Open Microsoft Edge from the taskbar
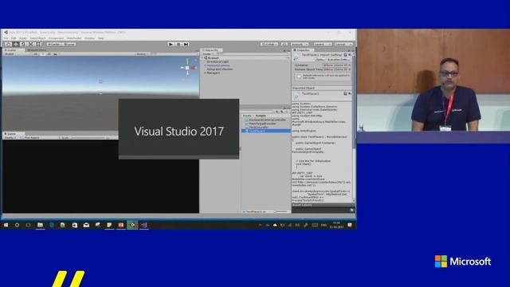Image resolution: width=510 pixels, height=287 pixels. (52, 225)
